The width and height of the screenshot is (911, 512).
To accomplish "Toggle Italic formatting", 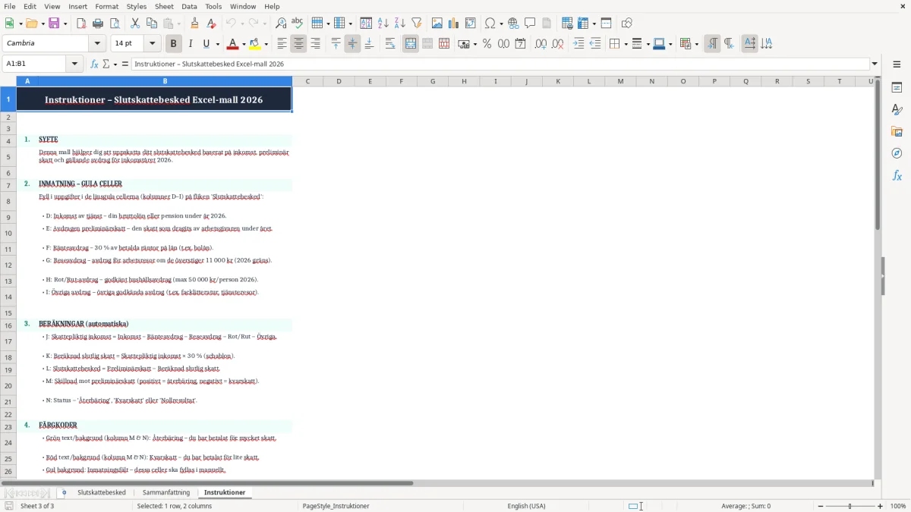I will tap(191, 44).
